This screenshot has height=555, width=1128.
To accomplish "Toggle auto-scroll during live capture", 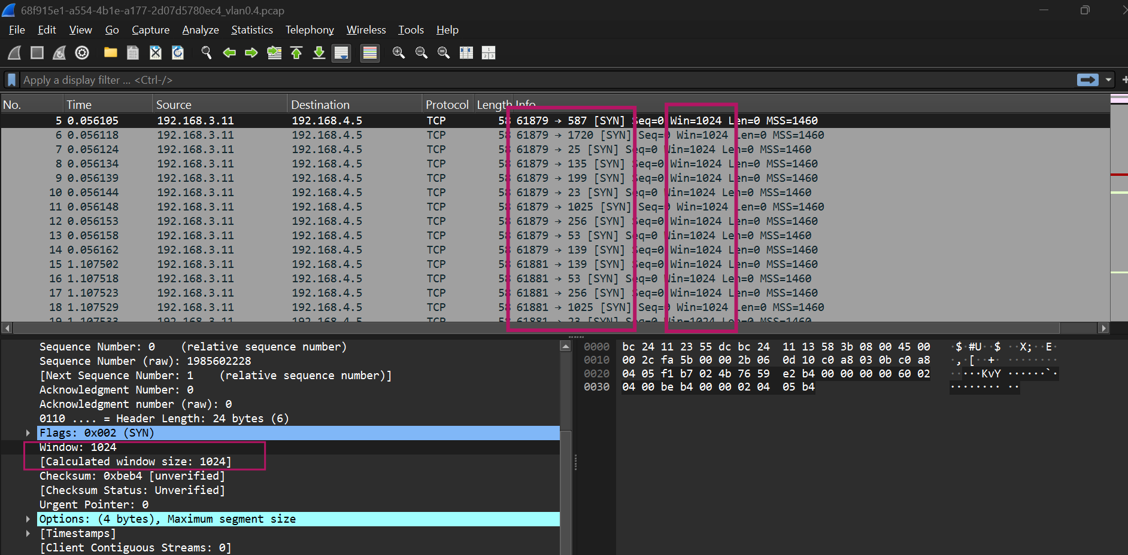I will [341, 53].
